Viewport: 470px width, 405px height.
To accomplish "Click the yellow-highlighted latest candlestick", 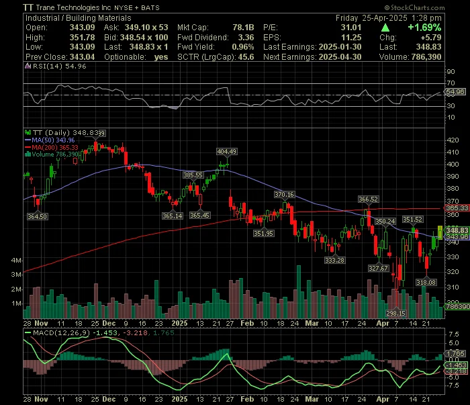I will tap(440, 232).
